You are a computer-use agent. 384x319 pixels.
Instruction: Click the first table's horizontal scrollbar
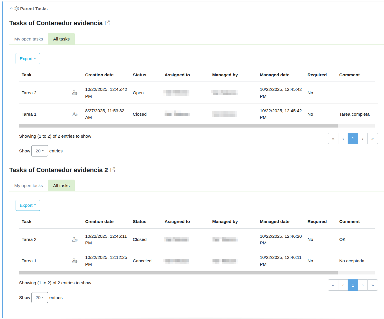pyautogui.click(x=178, y=126)
